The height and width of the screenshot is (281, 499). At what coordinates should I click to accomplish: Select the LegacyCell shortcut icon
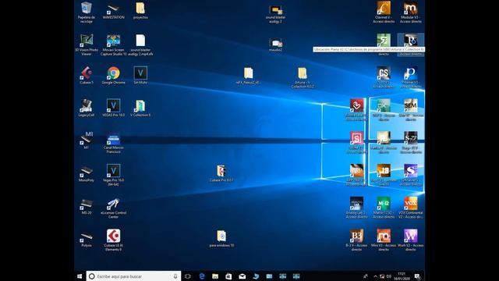[x=87, y=108]
